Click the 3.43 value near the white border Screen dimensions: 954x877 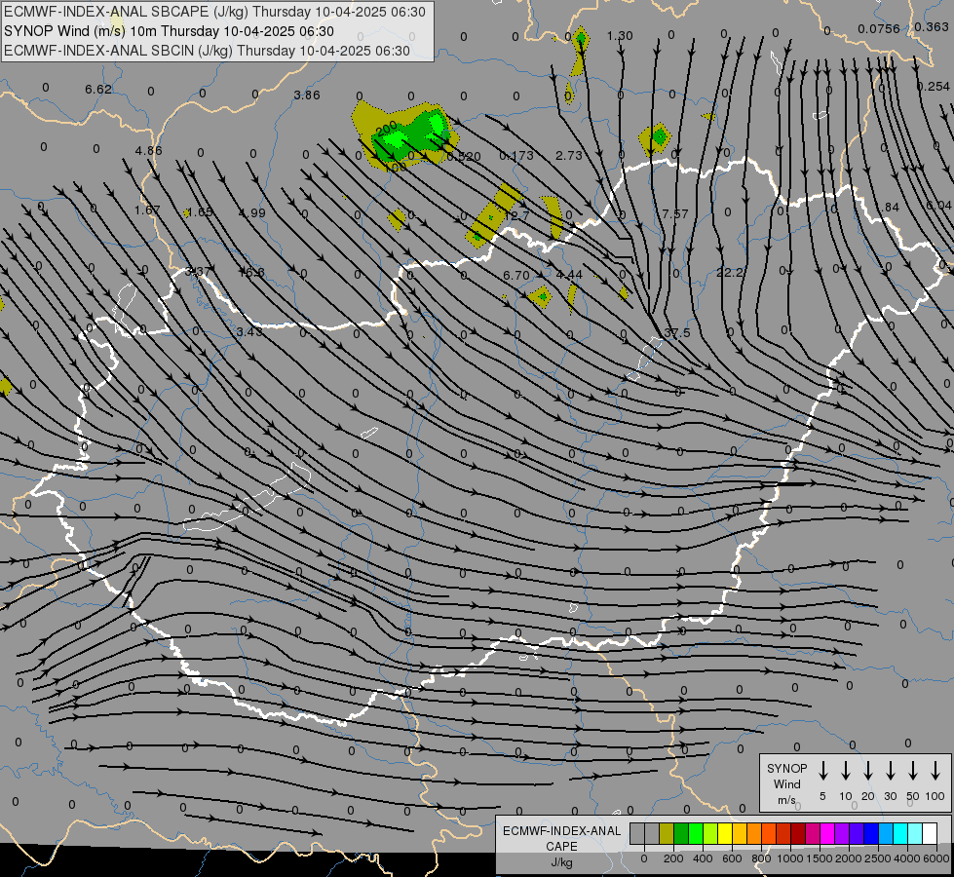point(250,331)
